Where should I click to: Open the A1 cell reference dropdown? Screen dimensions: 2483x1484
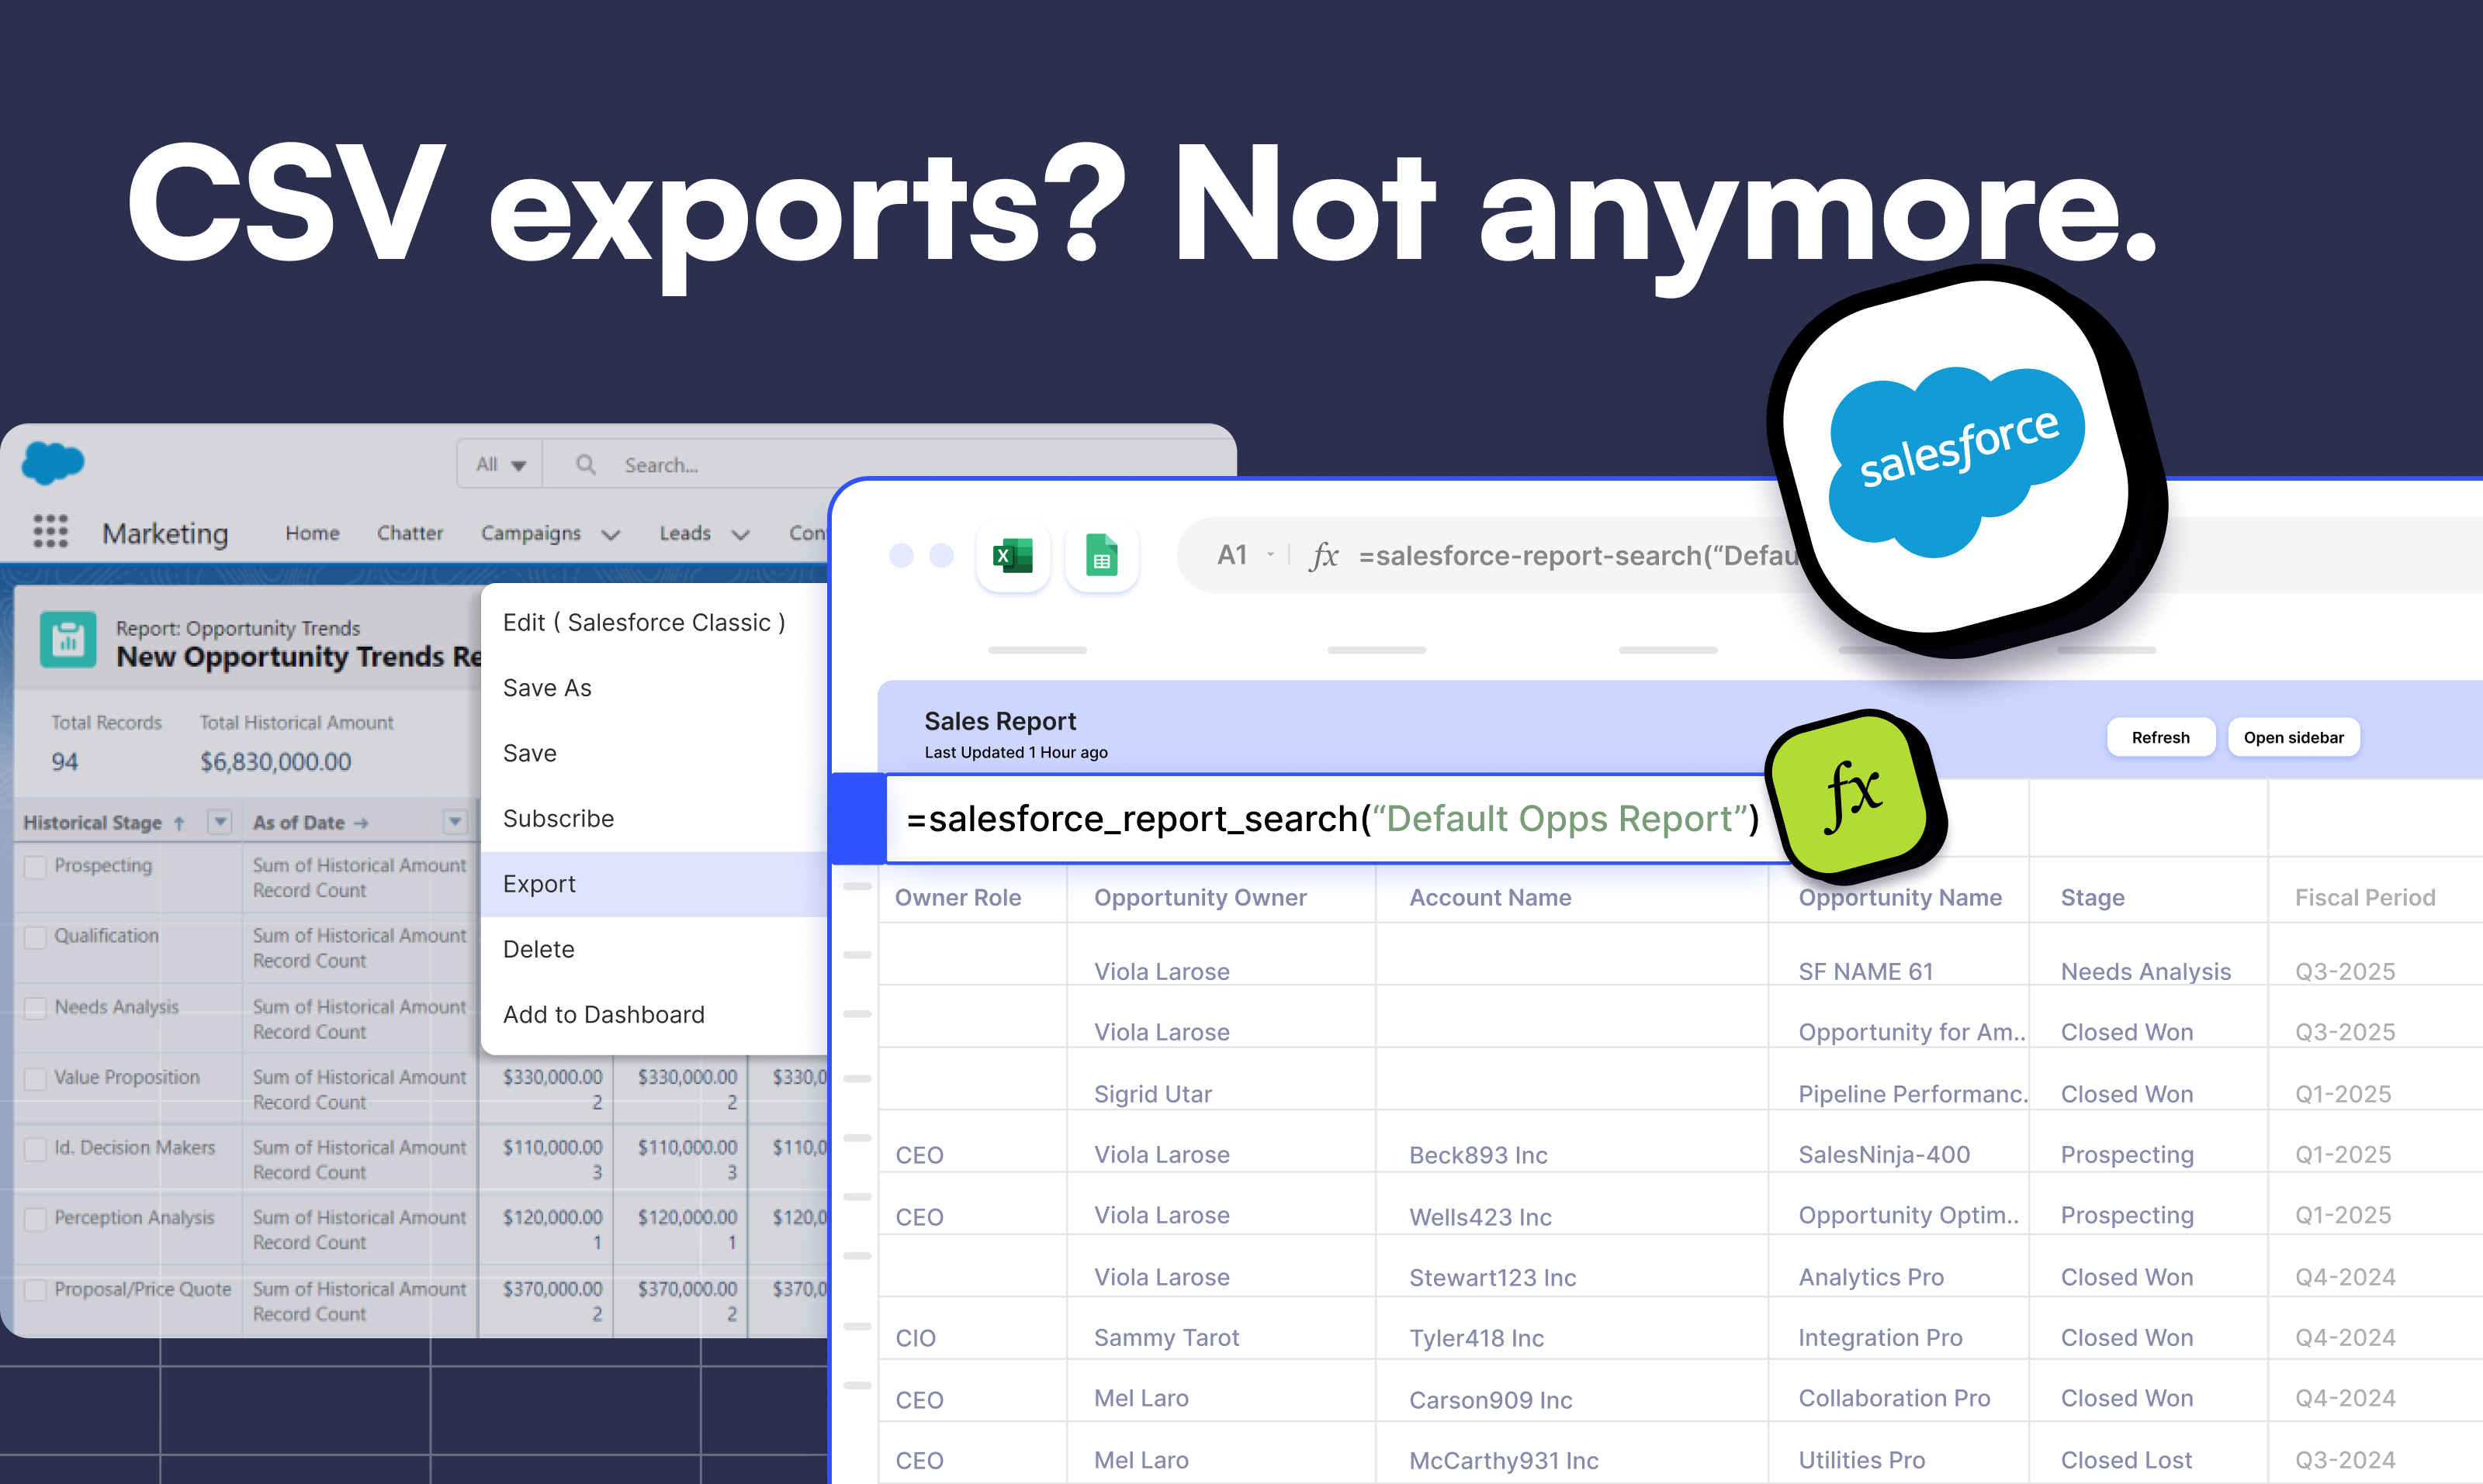tap(1271, 555)
